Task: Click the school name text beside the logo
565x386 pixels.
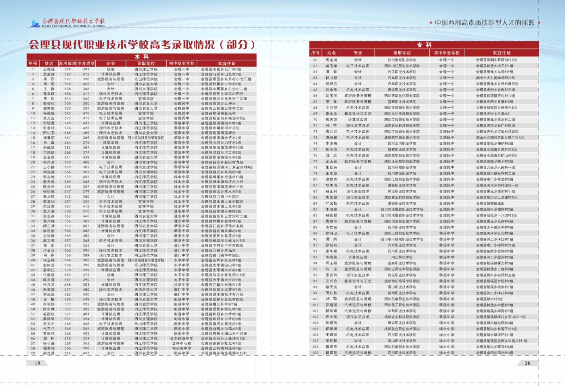Action: point(73,22)
